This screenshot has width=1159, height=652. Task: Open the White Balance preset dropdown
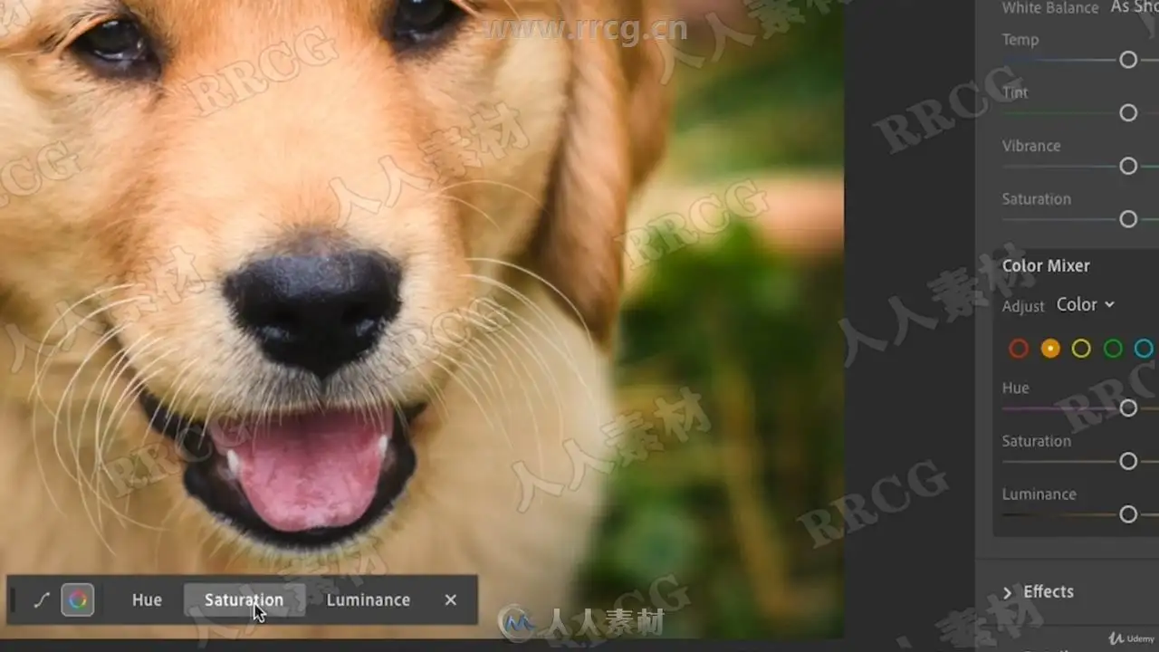pyautogui.click(x=1135, y=7)
